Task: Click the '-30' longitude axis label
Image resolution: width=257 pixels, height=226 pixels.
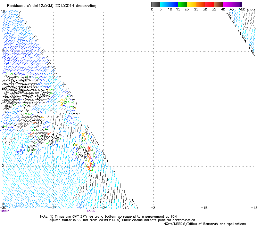Action: [x=3, y=208]
